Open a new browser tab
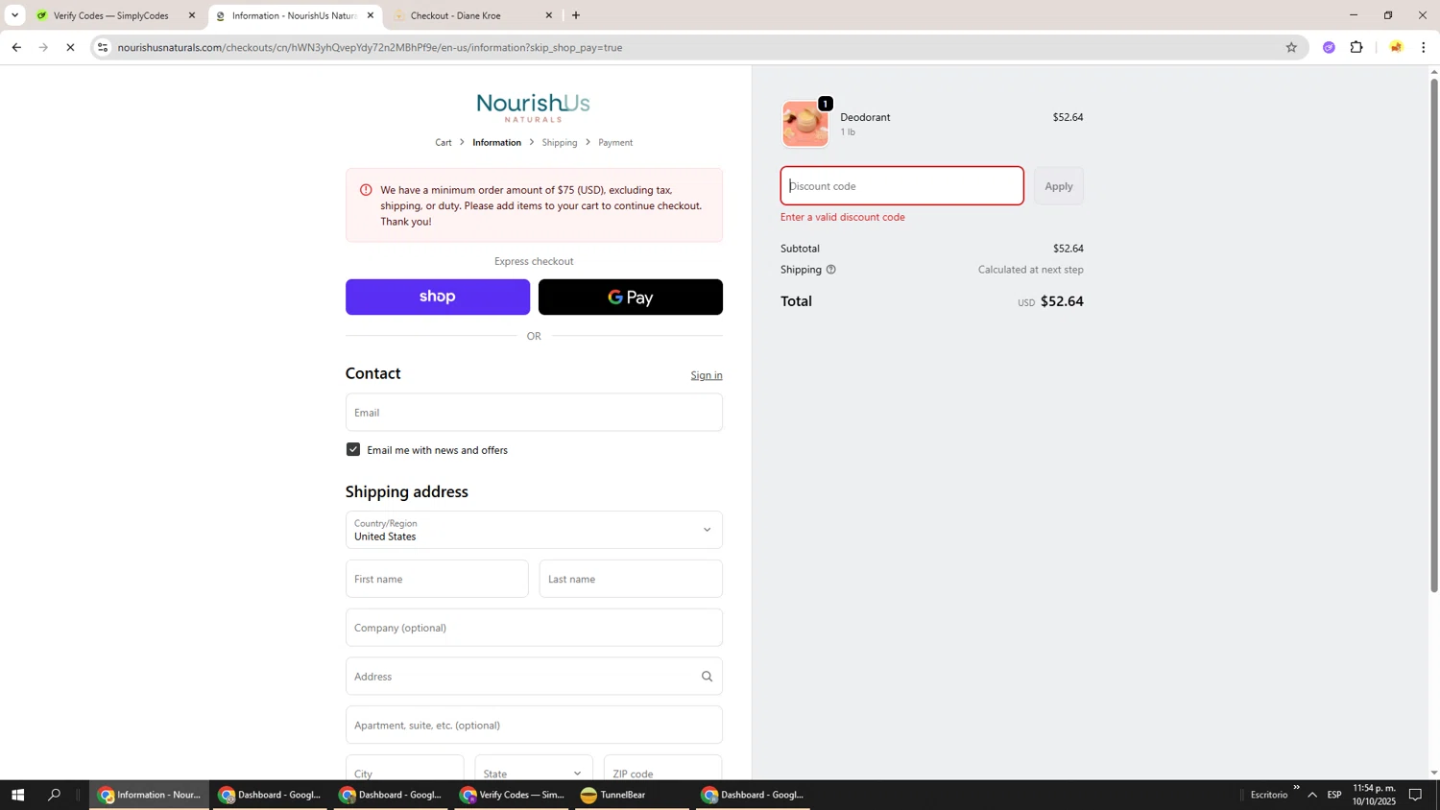The image size is (1440, 810). click(x=576, y=15)
